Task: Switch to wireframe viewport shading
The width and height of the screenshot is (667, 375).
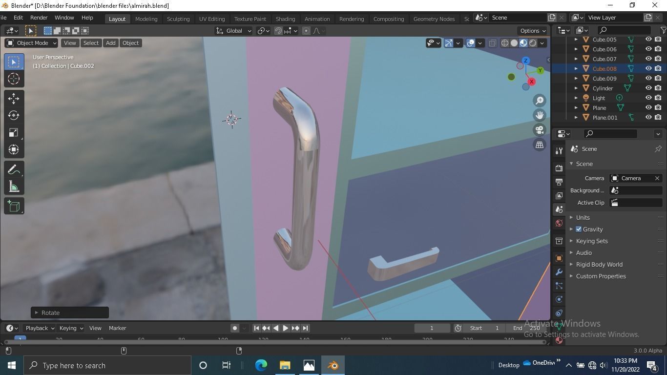Action: 505,43
